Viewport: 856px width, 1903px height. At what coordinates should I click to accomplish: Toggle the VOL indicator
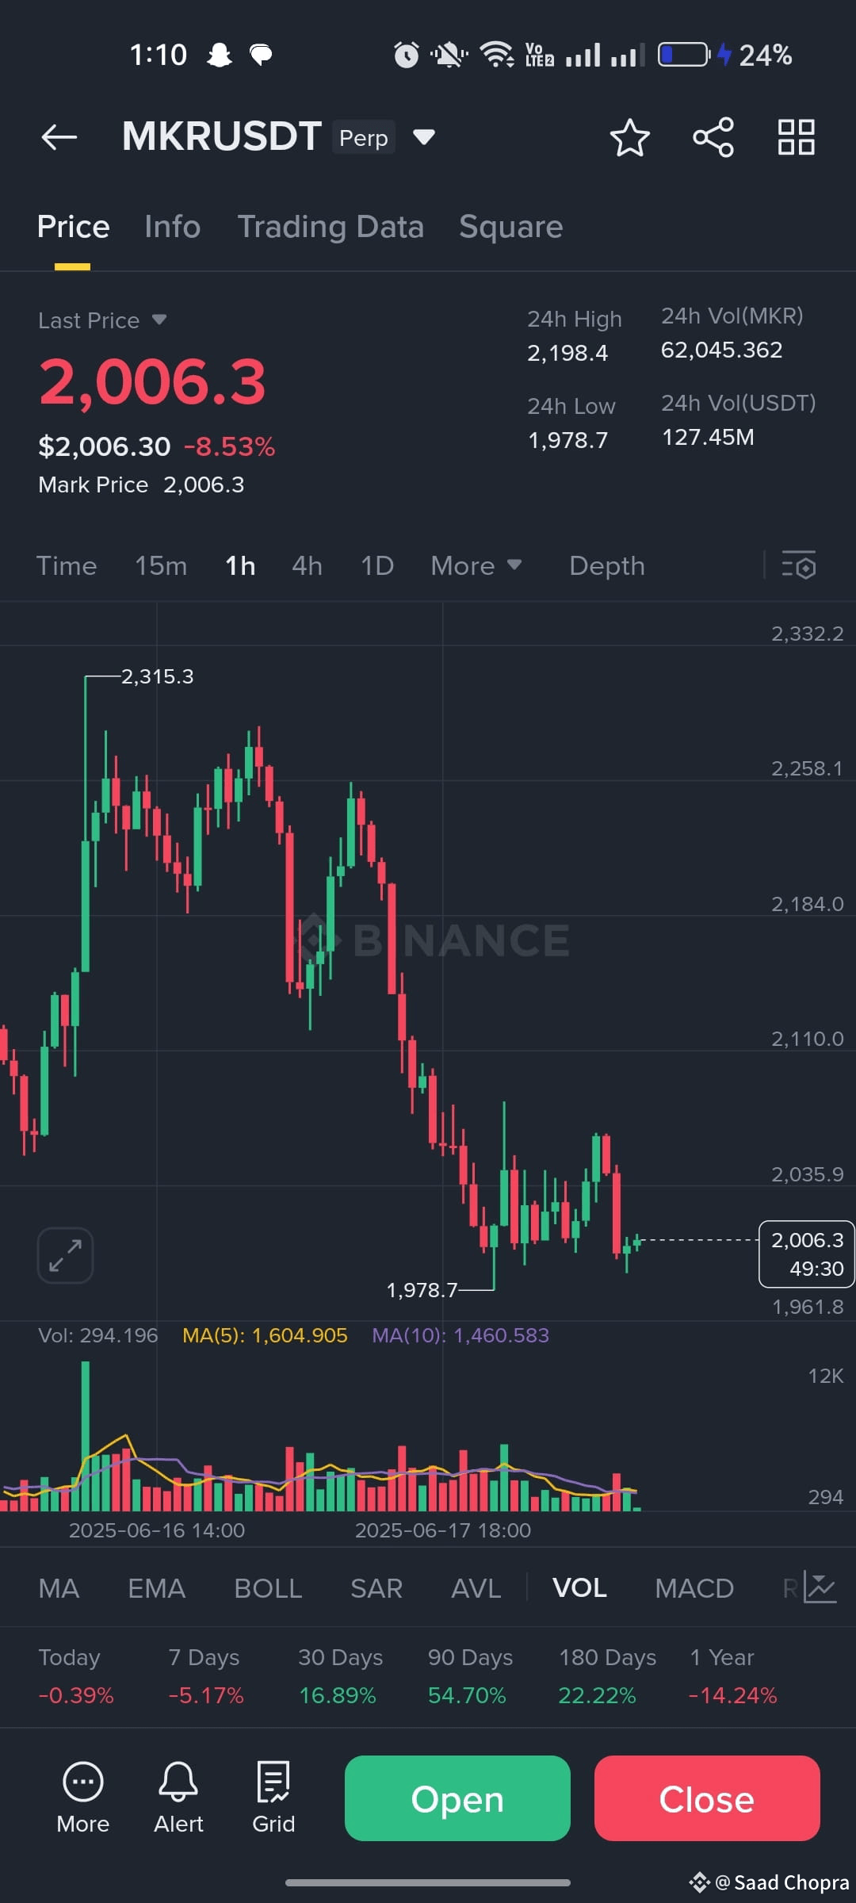(579, 1588)
